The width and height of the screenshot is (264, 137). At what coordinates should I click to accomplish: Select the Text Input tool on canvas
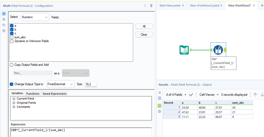tap(184, 50)
